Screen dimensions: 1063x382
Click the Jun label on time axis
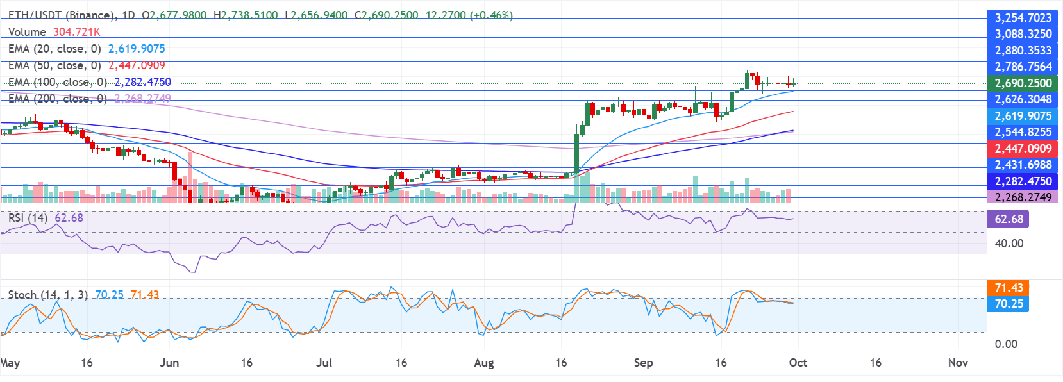(x=169, y=363)
